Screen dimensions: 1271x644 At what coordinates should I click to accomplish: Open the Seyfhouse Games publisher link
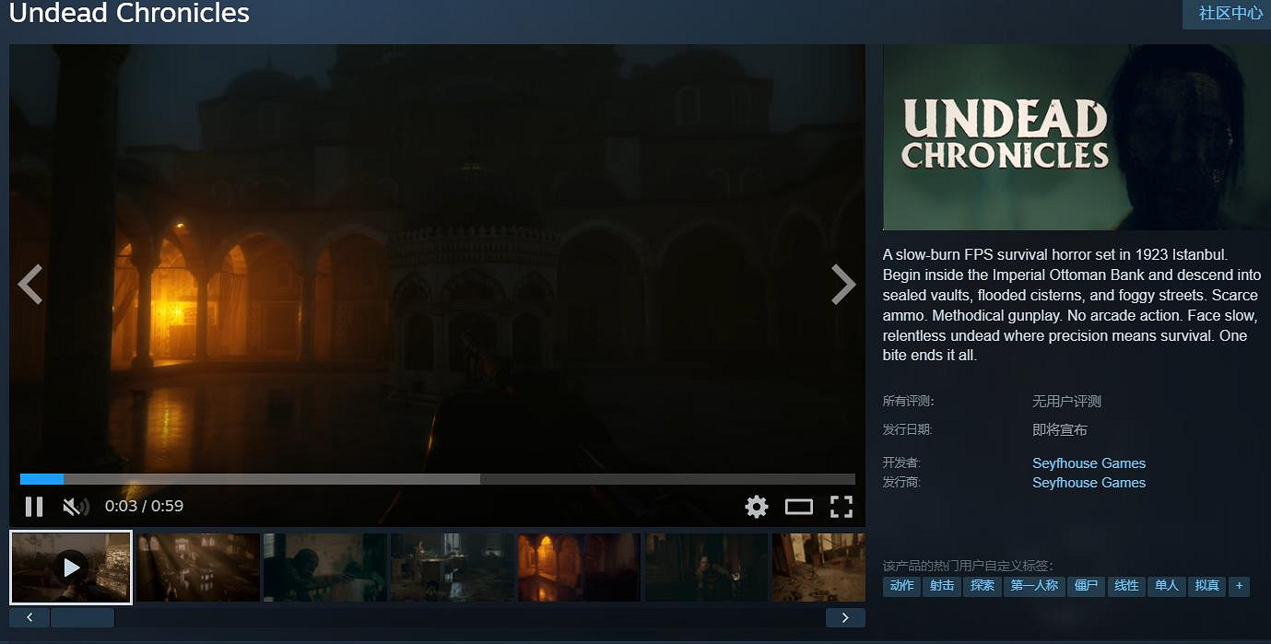pyautogui.click(x=1089, y=483)
